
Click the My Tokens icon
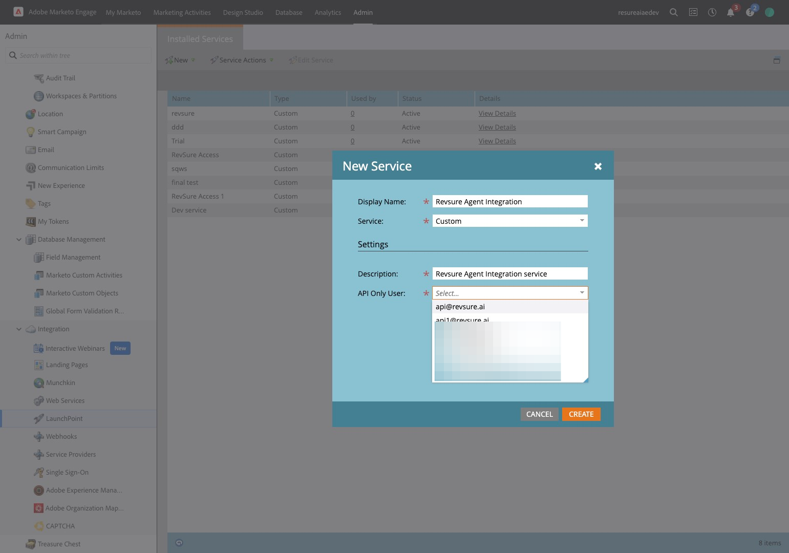tap(31, 222)
